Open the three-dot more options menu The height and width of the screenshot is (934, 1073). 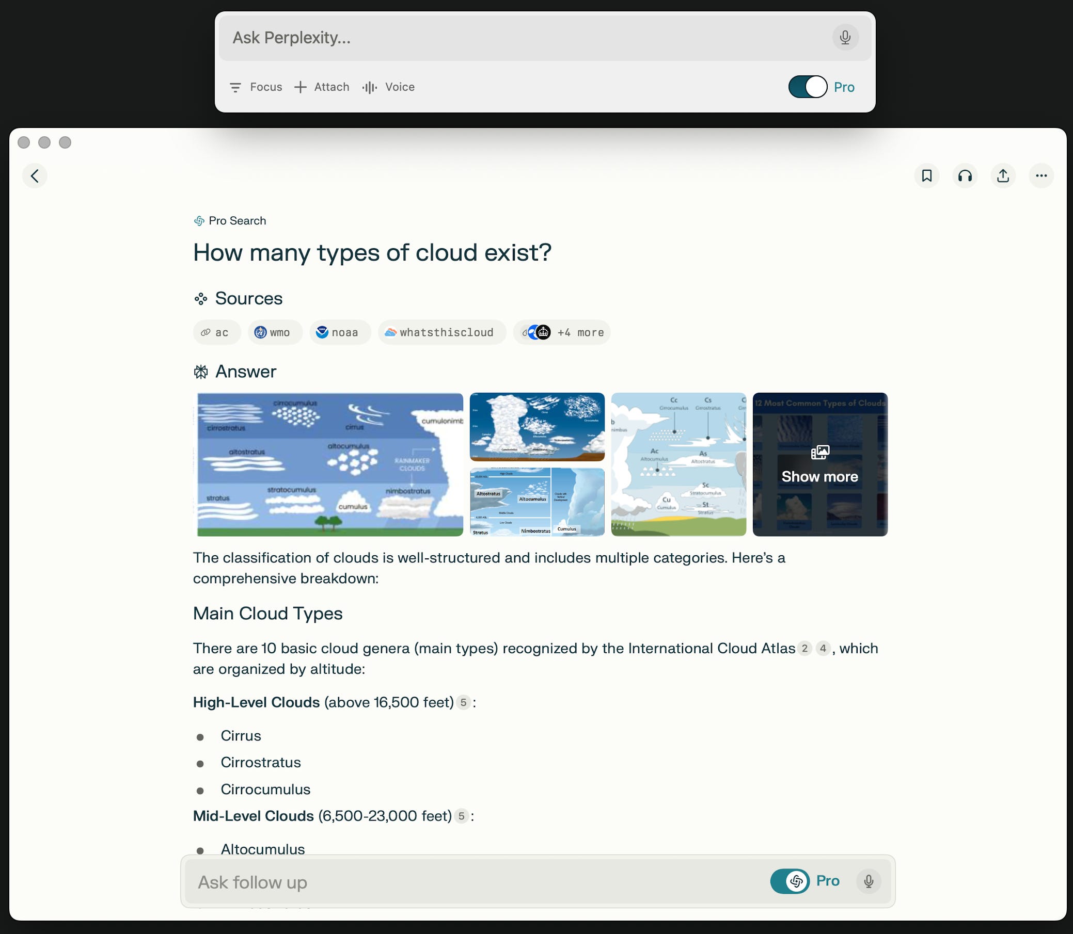(x=1041, y=175)
